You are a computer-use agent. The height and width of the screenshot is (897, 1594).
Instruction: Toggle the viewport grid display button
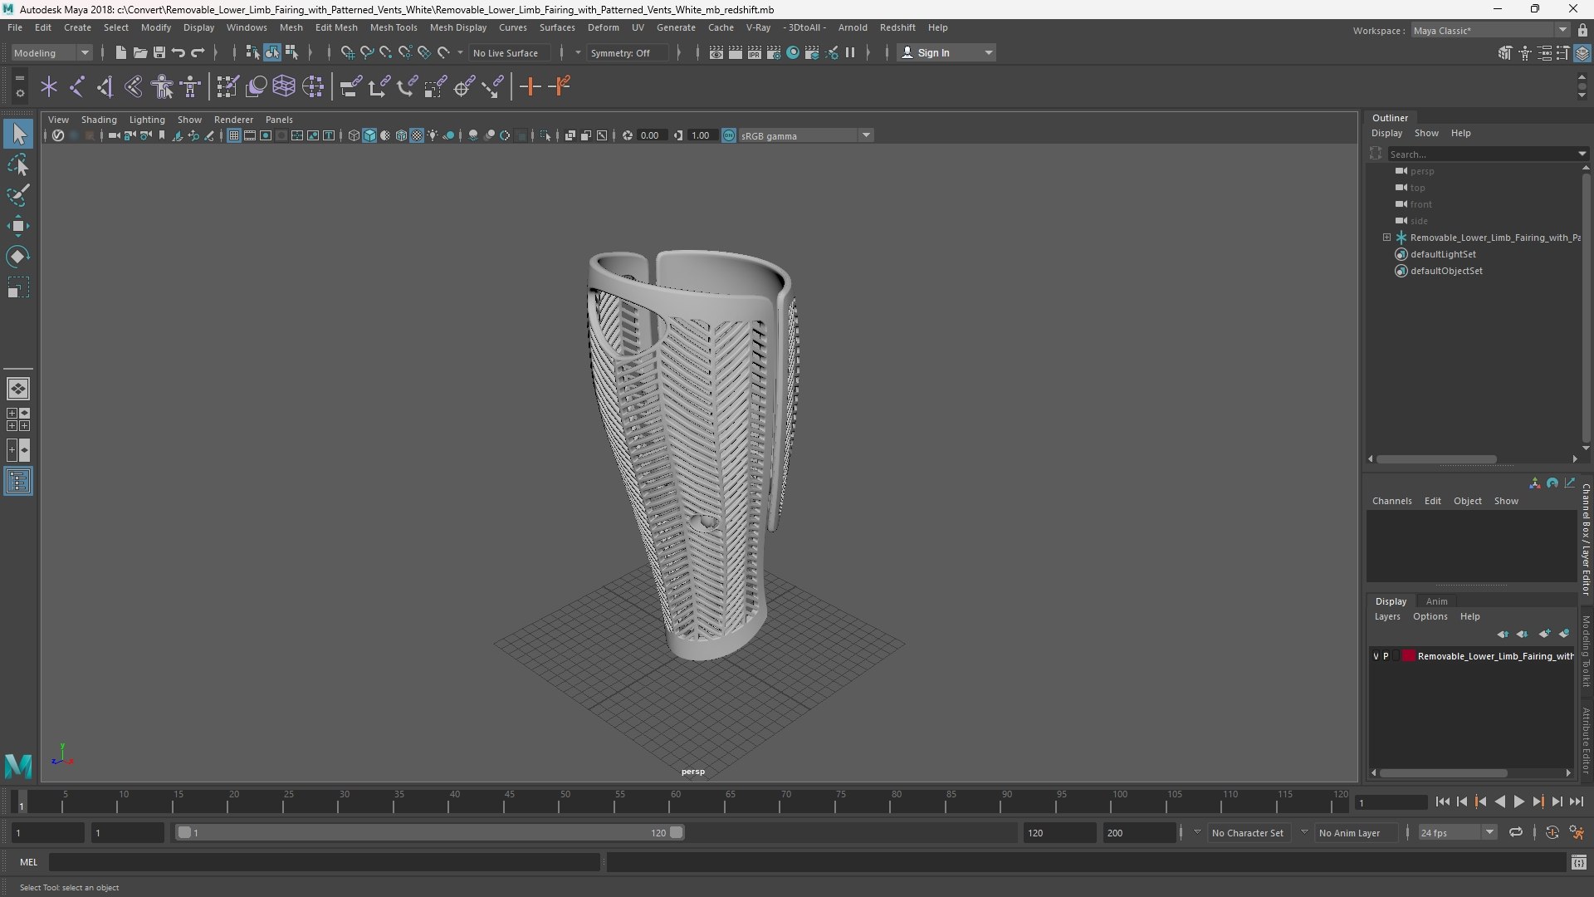point(234,135)
